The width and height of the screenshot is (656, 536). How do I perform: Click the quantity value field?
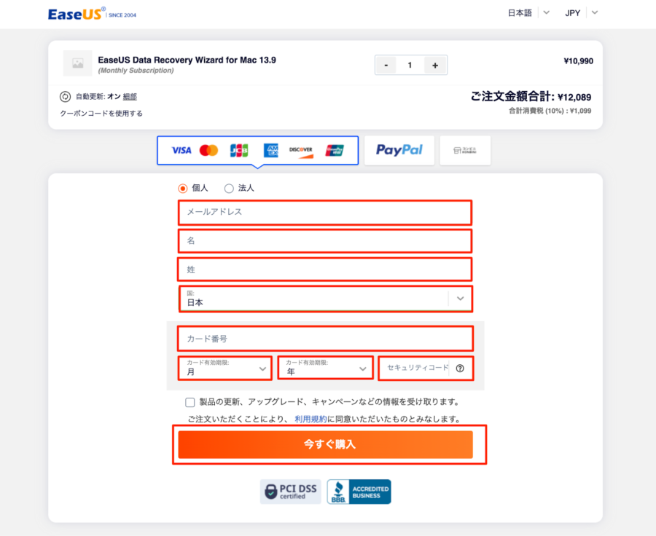[410, 66]
